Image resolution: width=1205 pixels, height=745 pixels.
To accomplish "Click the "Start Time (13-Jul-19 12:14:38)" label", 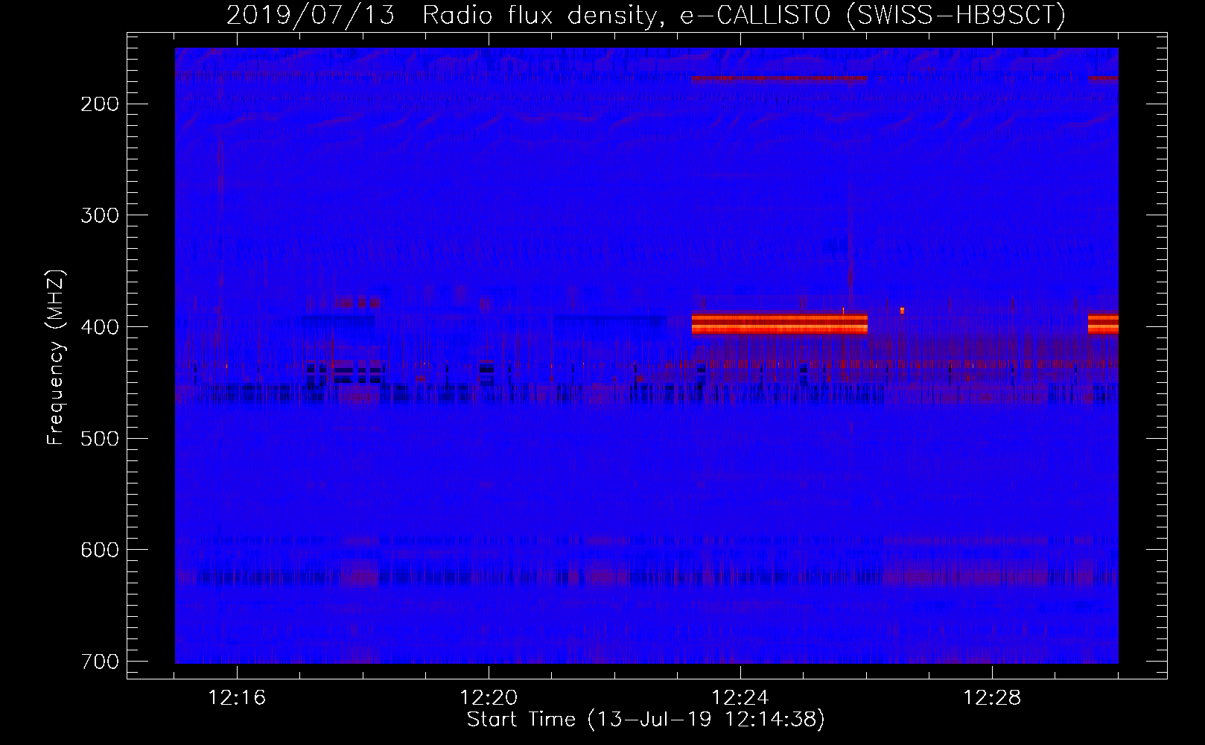I will click(x=646, y=720).
